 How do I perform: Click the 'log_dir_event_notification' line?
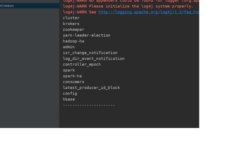click(93, 59)
